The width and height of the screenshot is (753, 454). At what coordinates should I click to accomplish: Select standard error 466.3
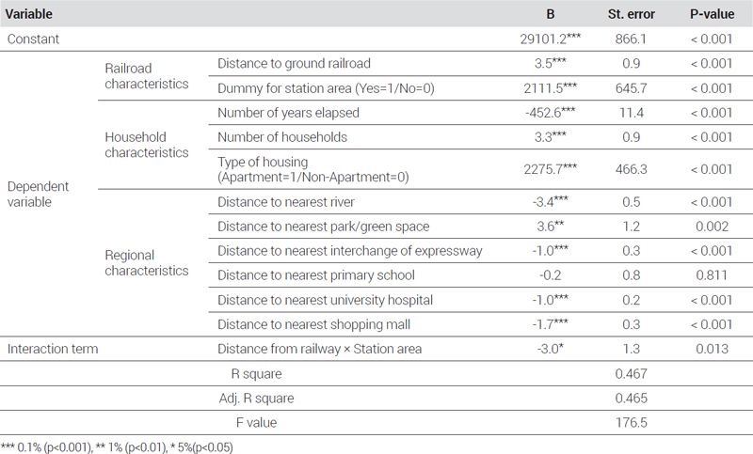click(631, 169)
